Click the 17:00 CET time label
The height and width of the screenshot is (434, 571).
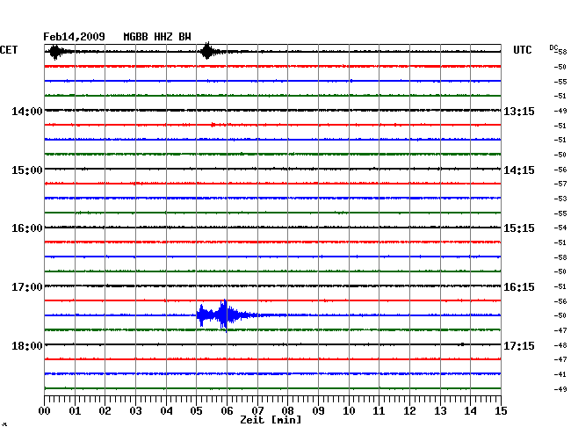27,287
